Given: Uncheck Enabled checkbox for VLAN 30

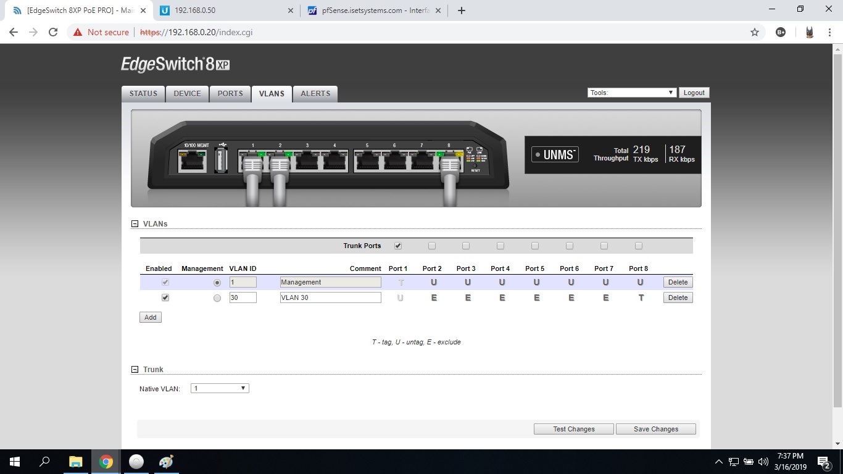Looking at the screenshot, I should (165, 297).
